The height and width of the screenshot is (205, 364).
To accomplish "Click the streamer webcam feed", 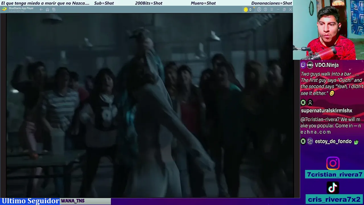I will point(328,30).
